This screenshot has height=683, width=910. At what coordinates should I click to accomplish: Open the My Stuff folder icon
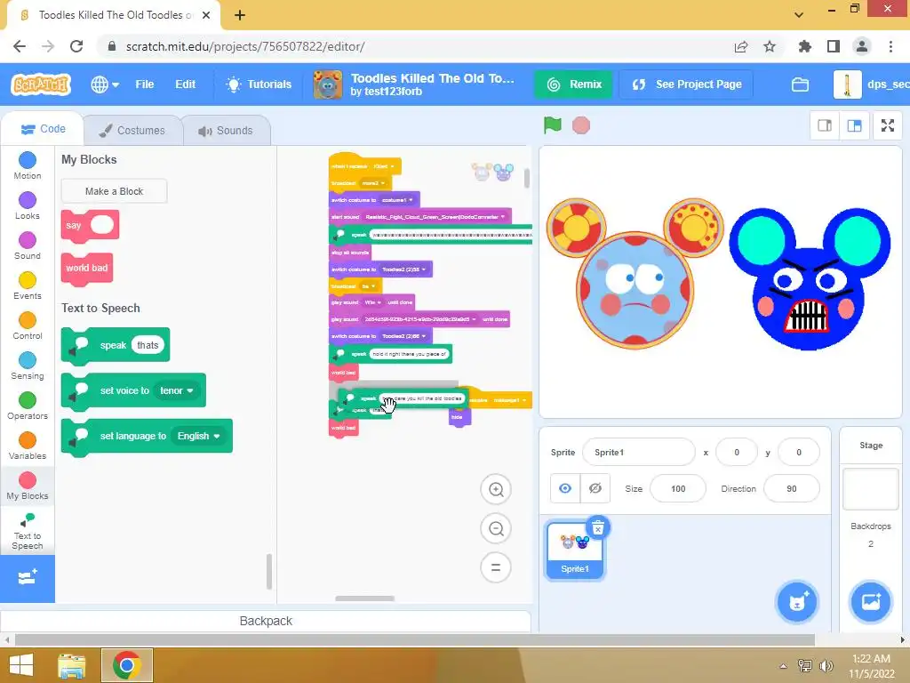tap(801, 84)
